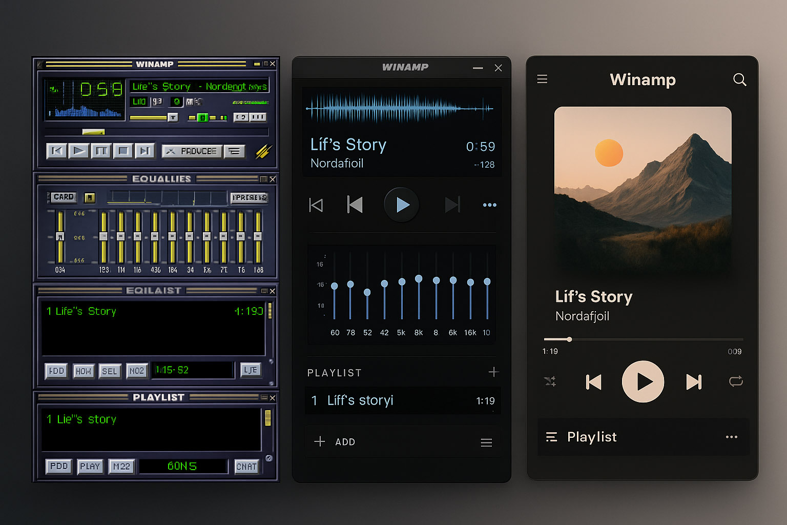Viewport: 787px width, 525px height.
Task: Select the Líf's storyi playlist entry
Action: (403, 400)
